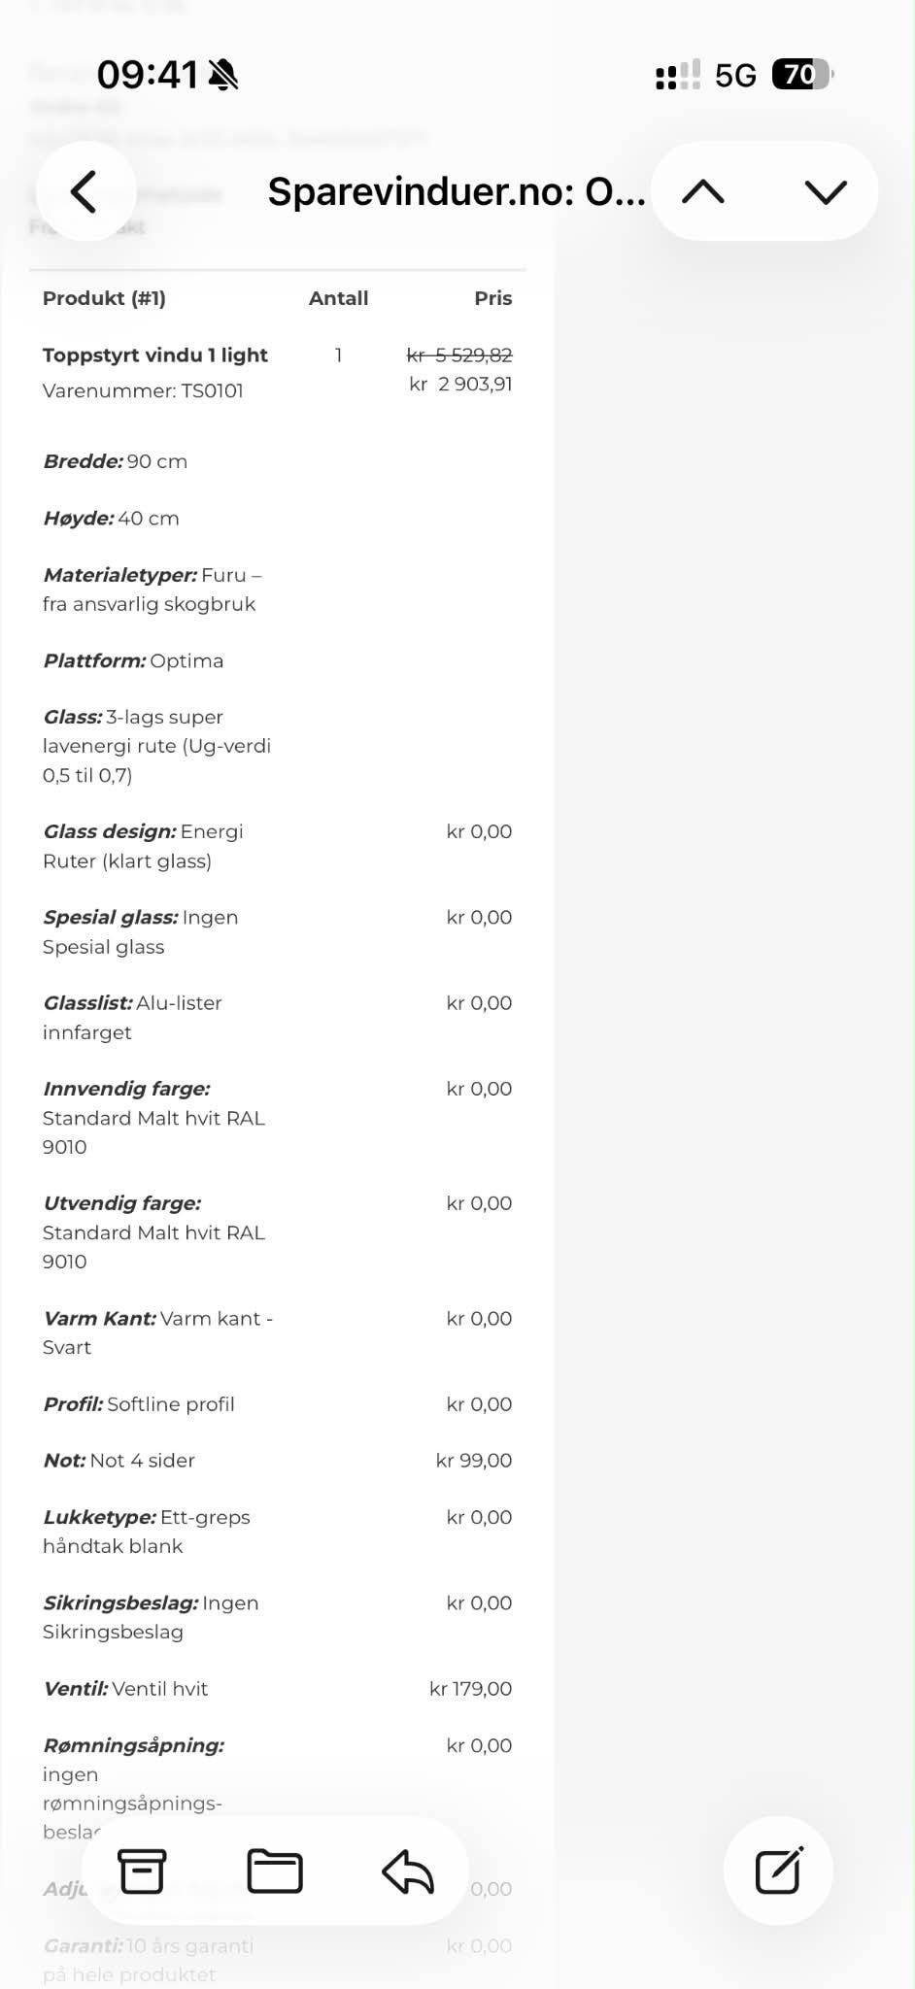The height and width of the screenshot is (1989, 915).
Task: Reply using the curved arrow icon
Action: coord(408,1871)
